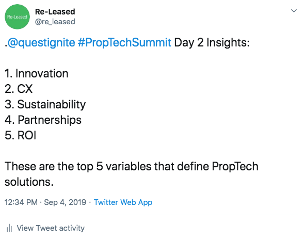
Task: Click the 12:34 PM timestamp
Action: pyautogui.click(x=21, y=202)
